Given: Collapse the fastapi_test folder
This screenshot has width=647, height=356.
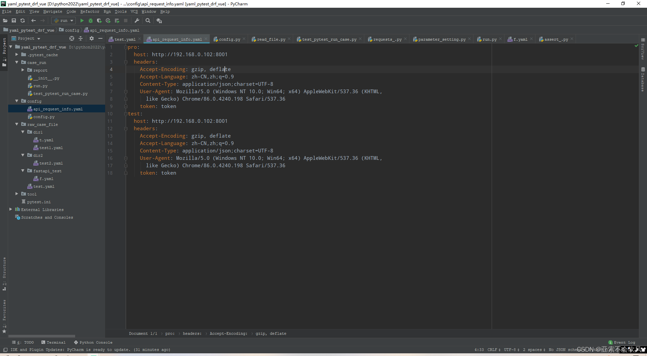Looking at the screenshot, I should pyautogui.click(x=23, y=171).
